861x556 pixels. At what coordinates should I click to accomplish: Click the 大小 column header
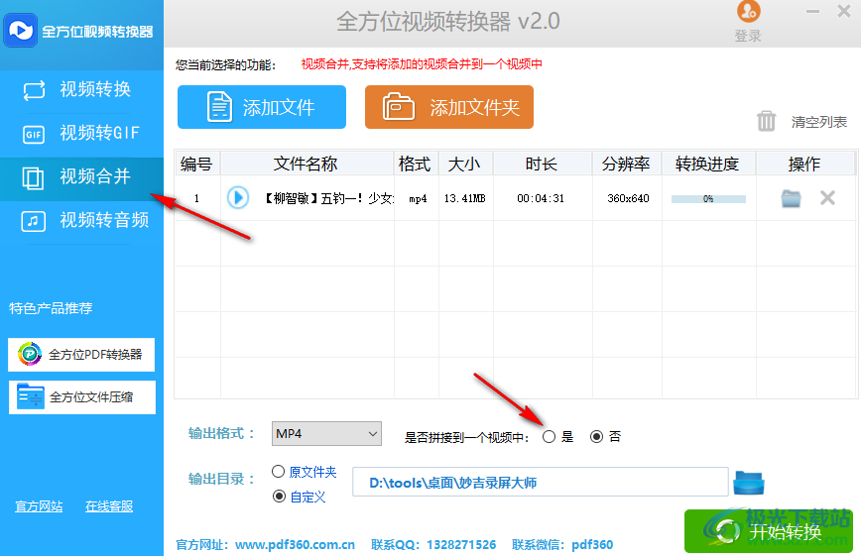coord(465,164)
